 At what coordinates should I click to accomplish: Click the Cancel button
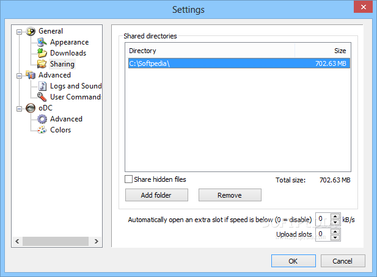(343, 261)
